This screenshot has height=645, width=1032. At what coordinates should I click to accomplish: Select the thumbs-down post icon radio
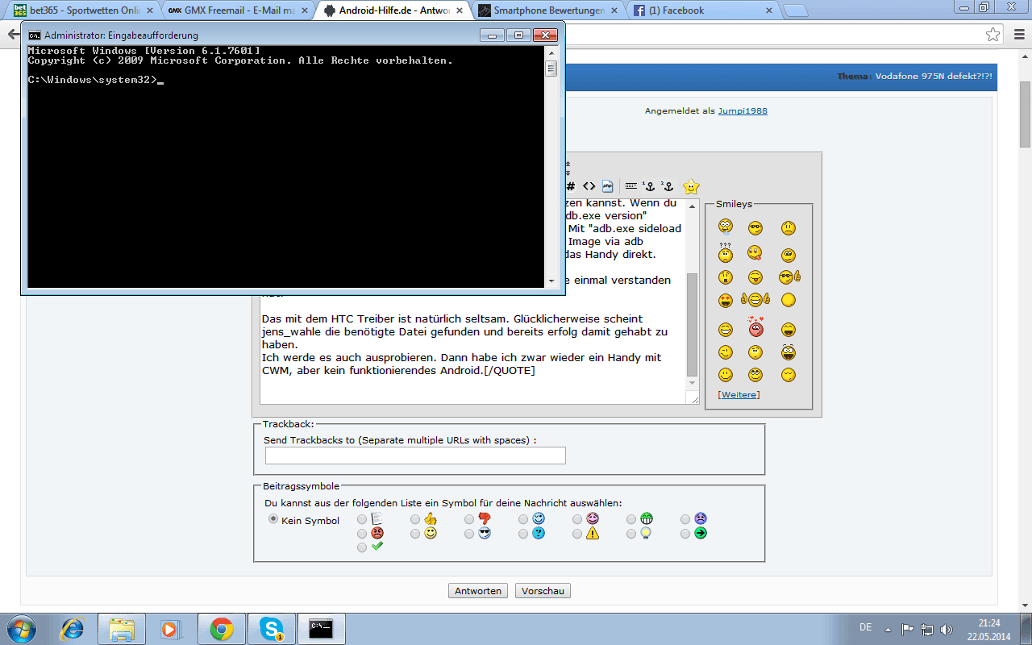click(469, 520)
